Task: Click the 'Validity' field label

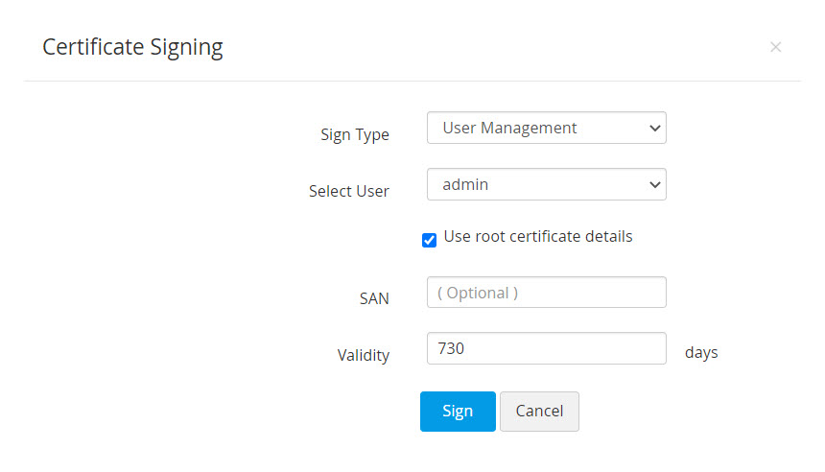Action: tap(363, 355)
